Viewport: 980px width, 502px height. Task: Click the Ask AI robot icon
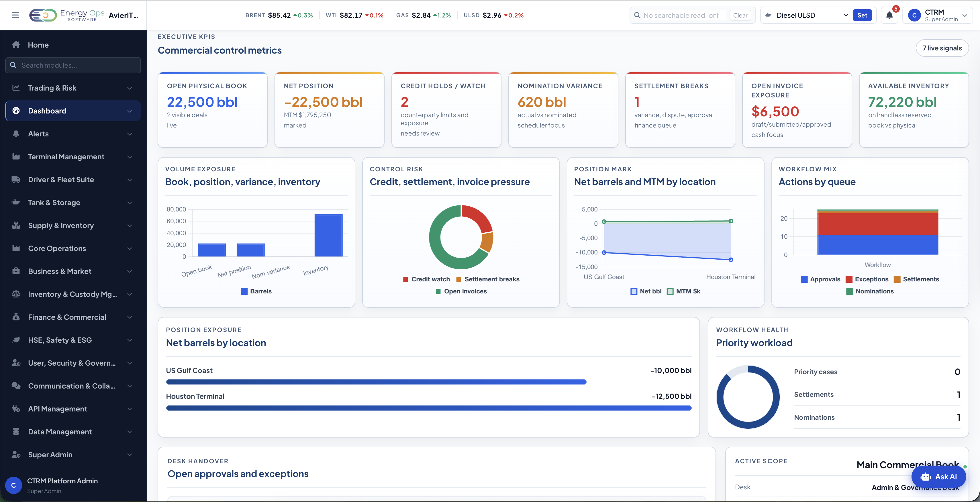pyautogui.click(x=926, y=477)
